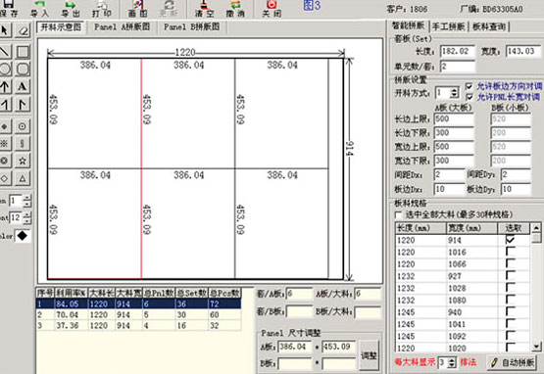This screenshot has height=374, width=544.
Task: Toggle 允许PNL长宽对调 checkbox
Action: pyautogui.click(x=470, y=97)
